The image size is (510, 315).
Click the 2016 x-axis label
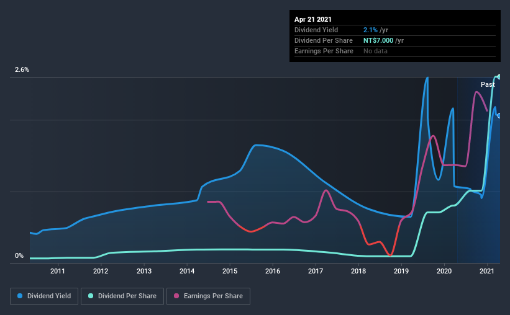click(x=273, y=271)
